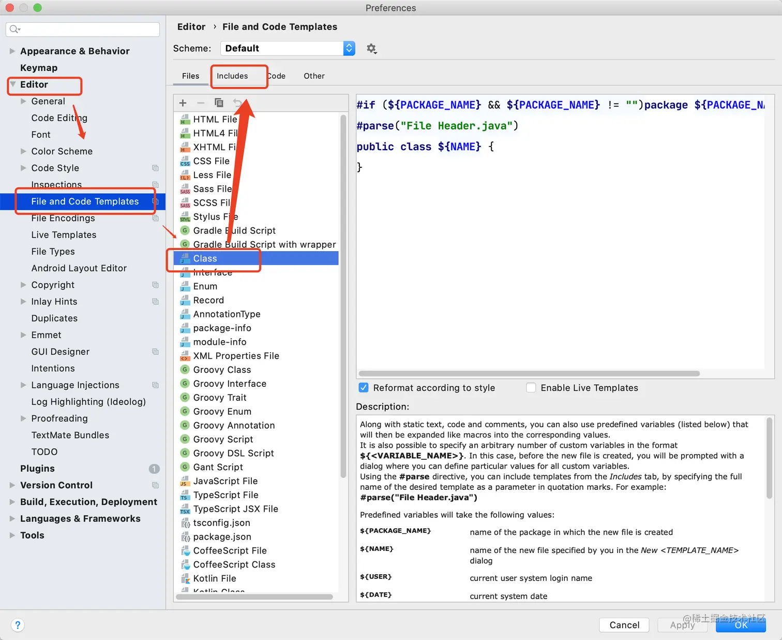This screenshot has height=640, width=782.
Task: Select the CoffeeScript Class template
Action: click(234, 565)
